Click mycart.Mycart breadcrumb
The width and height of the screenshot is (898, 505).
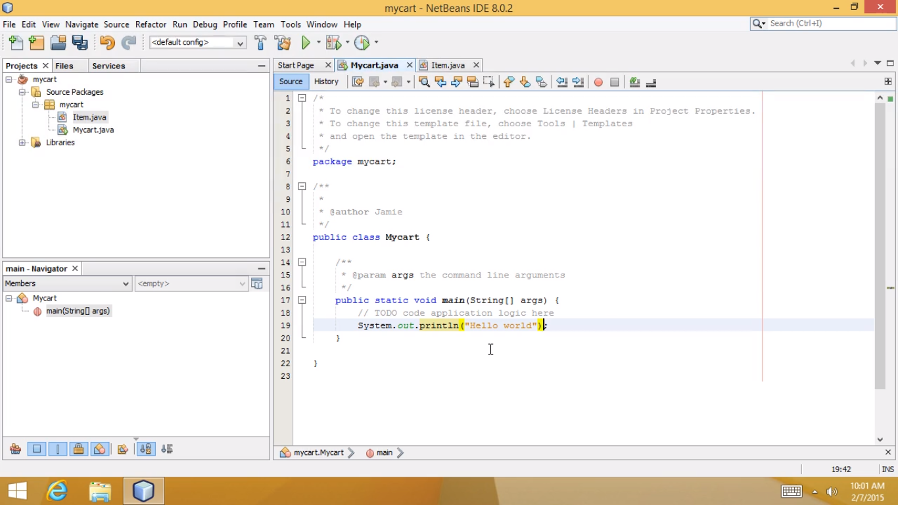[318, 452]
